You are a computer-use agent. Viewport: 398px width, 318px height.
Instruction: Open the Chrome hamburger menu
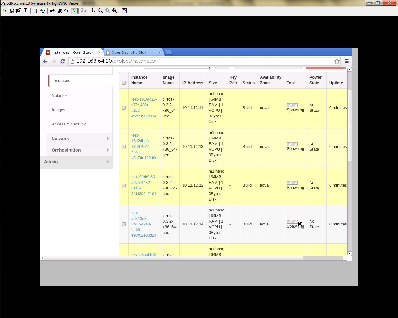346,61
